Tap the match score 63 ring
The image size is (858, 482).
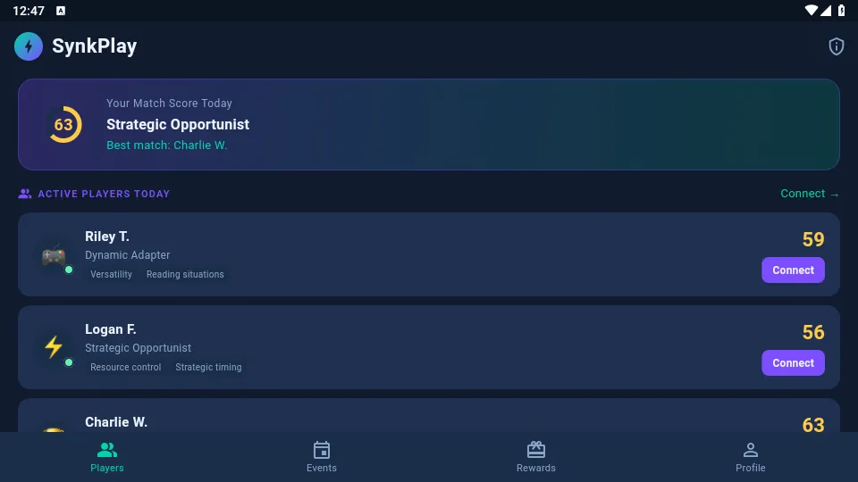point(64,125)
